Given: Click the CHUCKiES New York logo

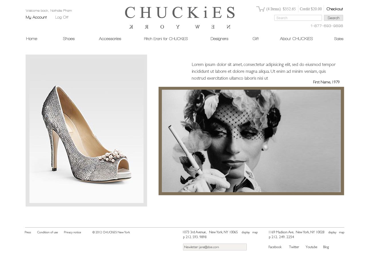Looking at the screenshot, I should pyautogui.click(x=180, y=18).
